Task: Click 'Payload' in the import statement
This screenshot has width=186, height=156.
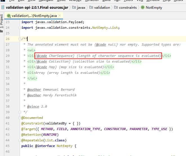Action: pyautogui.click(x=75, y=22)
